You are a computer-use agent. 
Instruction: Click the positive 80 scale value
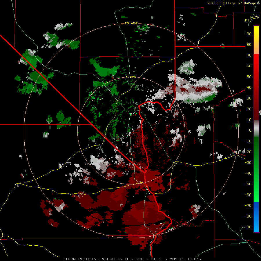click(x=249, y=45)
